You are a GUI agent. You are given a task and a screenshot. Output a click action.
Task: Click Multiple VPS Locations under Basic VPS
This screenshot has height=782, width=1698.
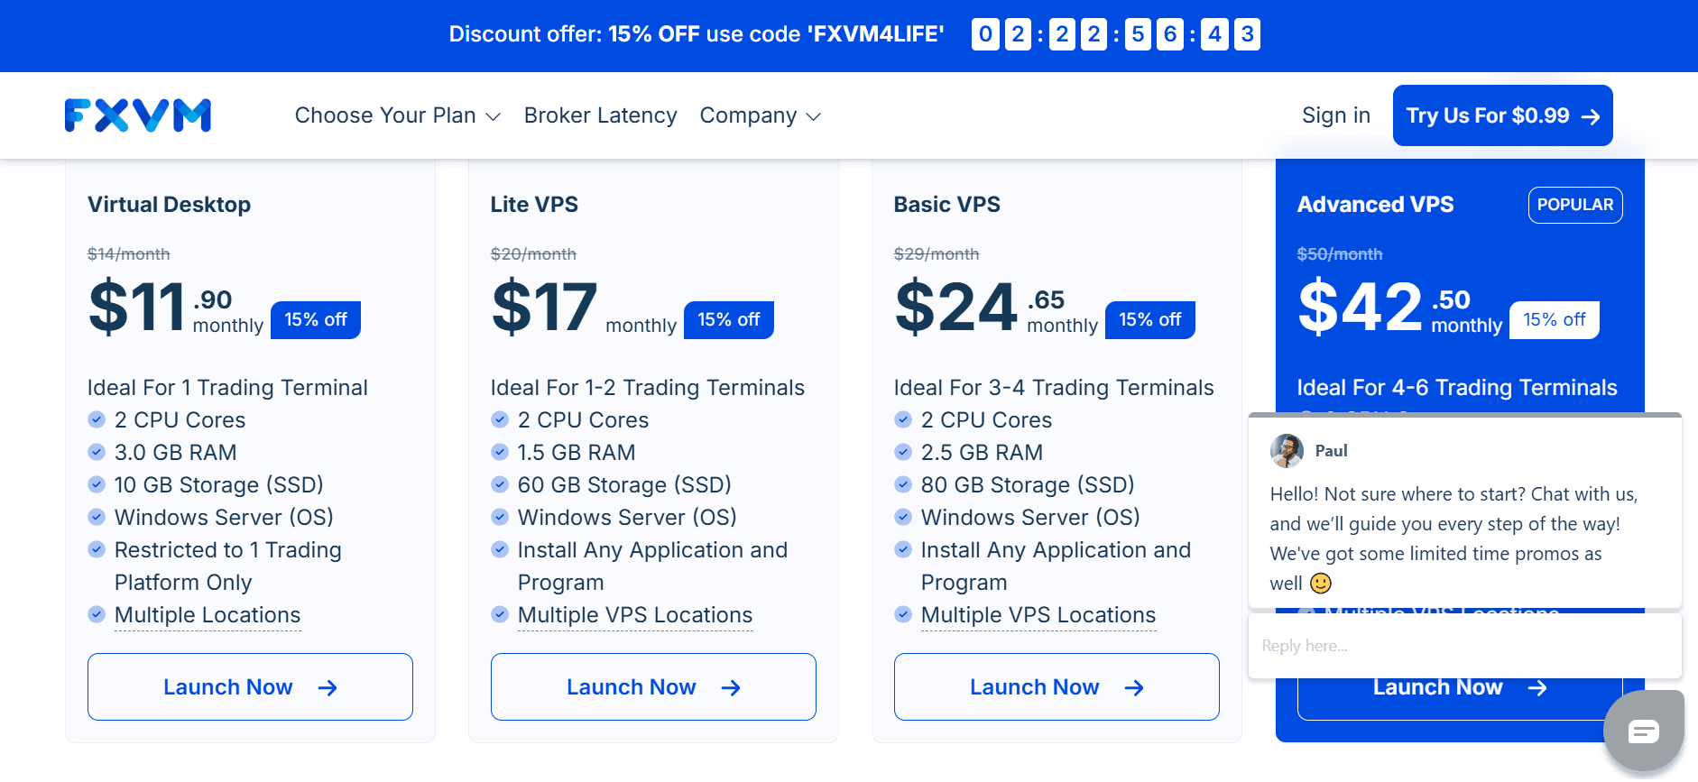(x=1038, y=615)
